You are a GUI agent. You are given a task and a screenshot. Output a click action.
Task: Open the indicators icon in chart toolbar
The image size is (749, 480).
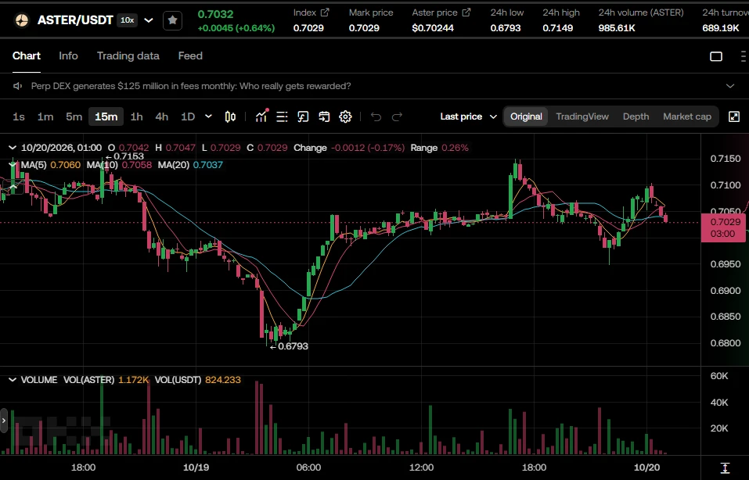(x=261, y=116)
